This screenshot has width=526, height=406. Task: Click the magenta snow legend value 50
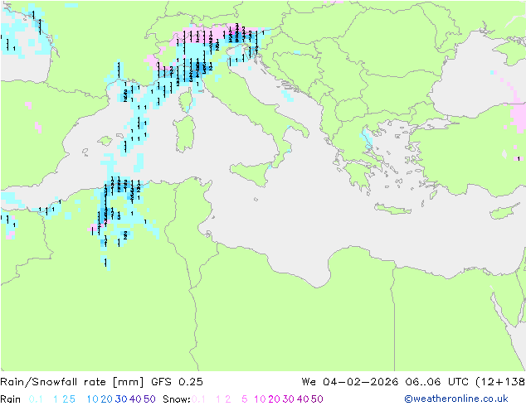318,399
